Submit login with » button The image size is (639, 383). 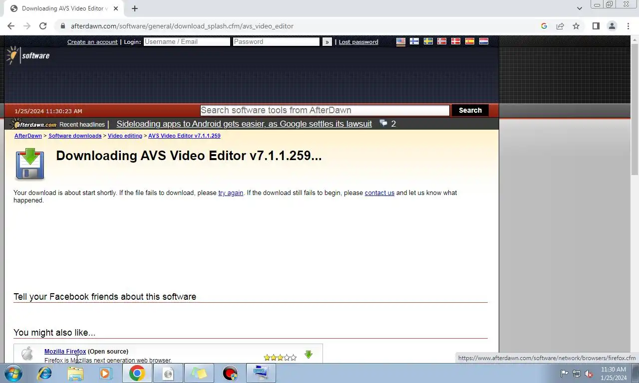[327, 42]
